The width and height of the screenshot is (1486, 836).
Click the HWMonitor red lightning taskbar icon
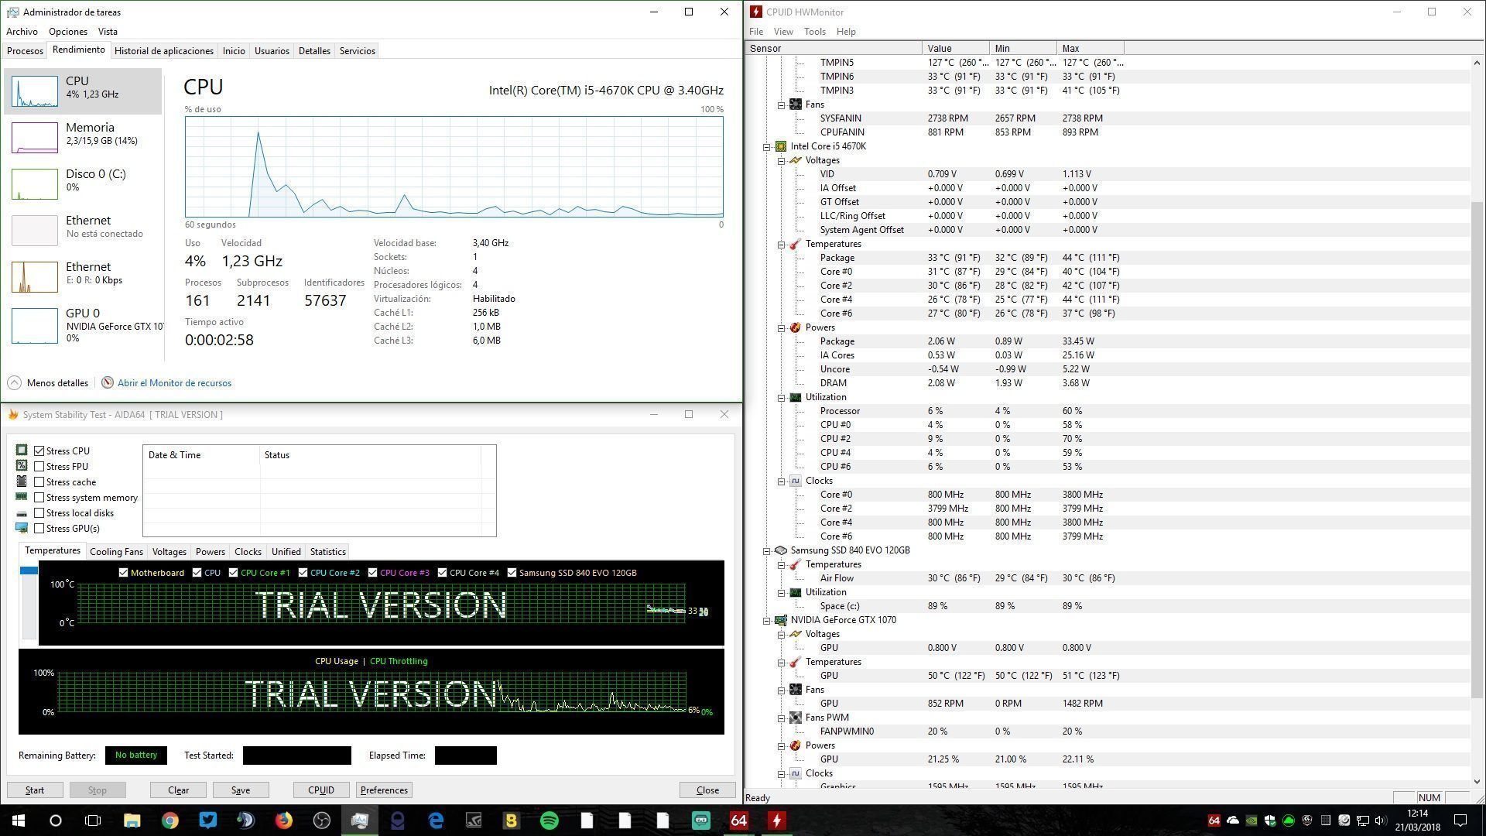tap(776, 821)
